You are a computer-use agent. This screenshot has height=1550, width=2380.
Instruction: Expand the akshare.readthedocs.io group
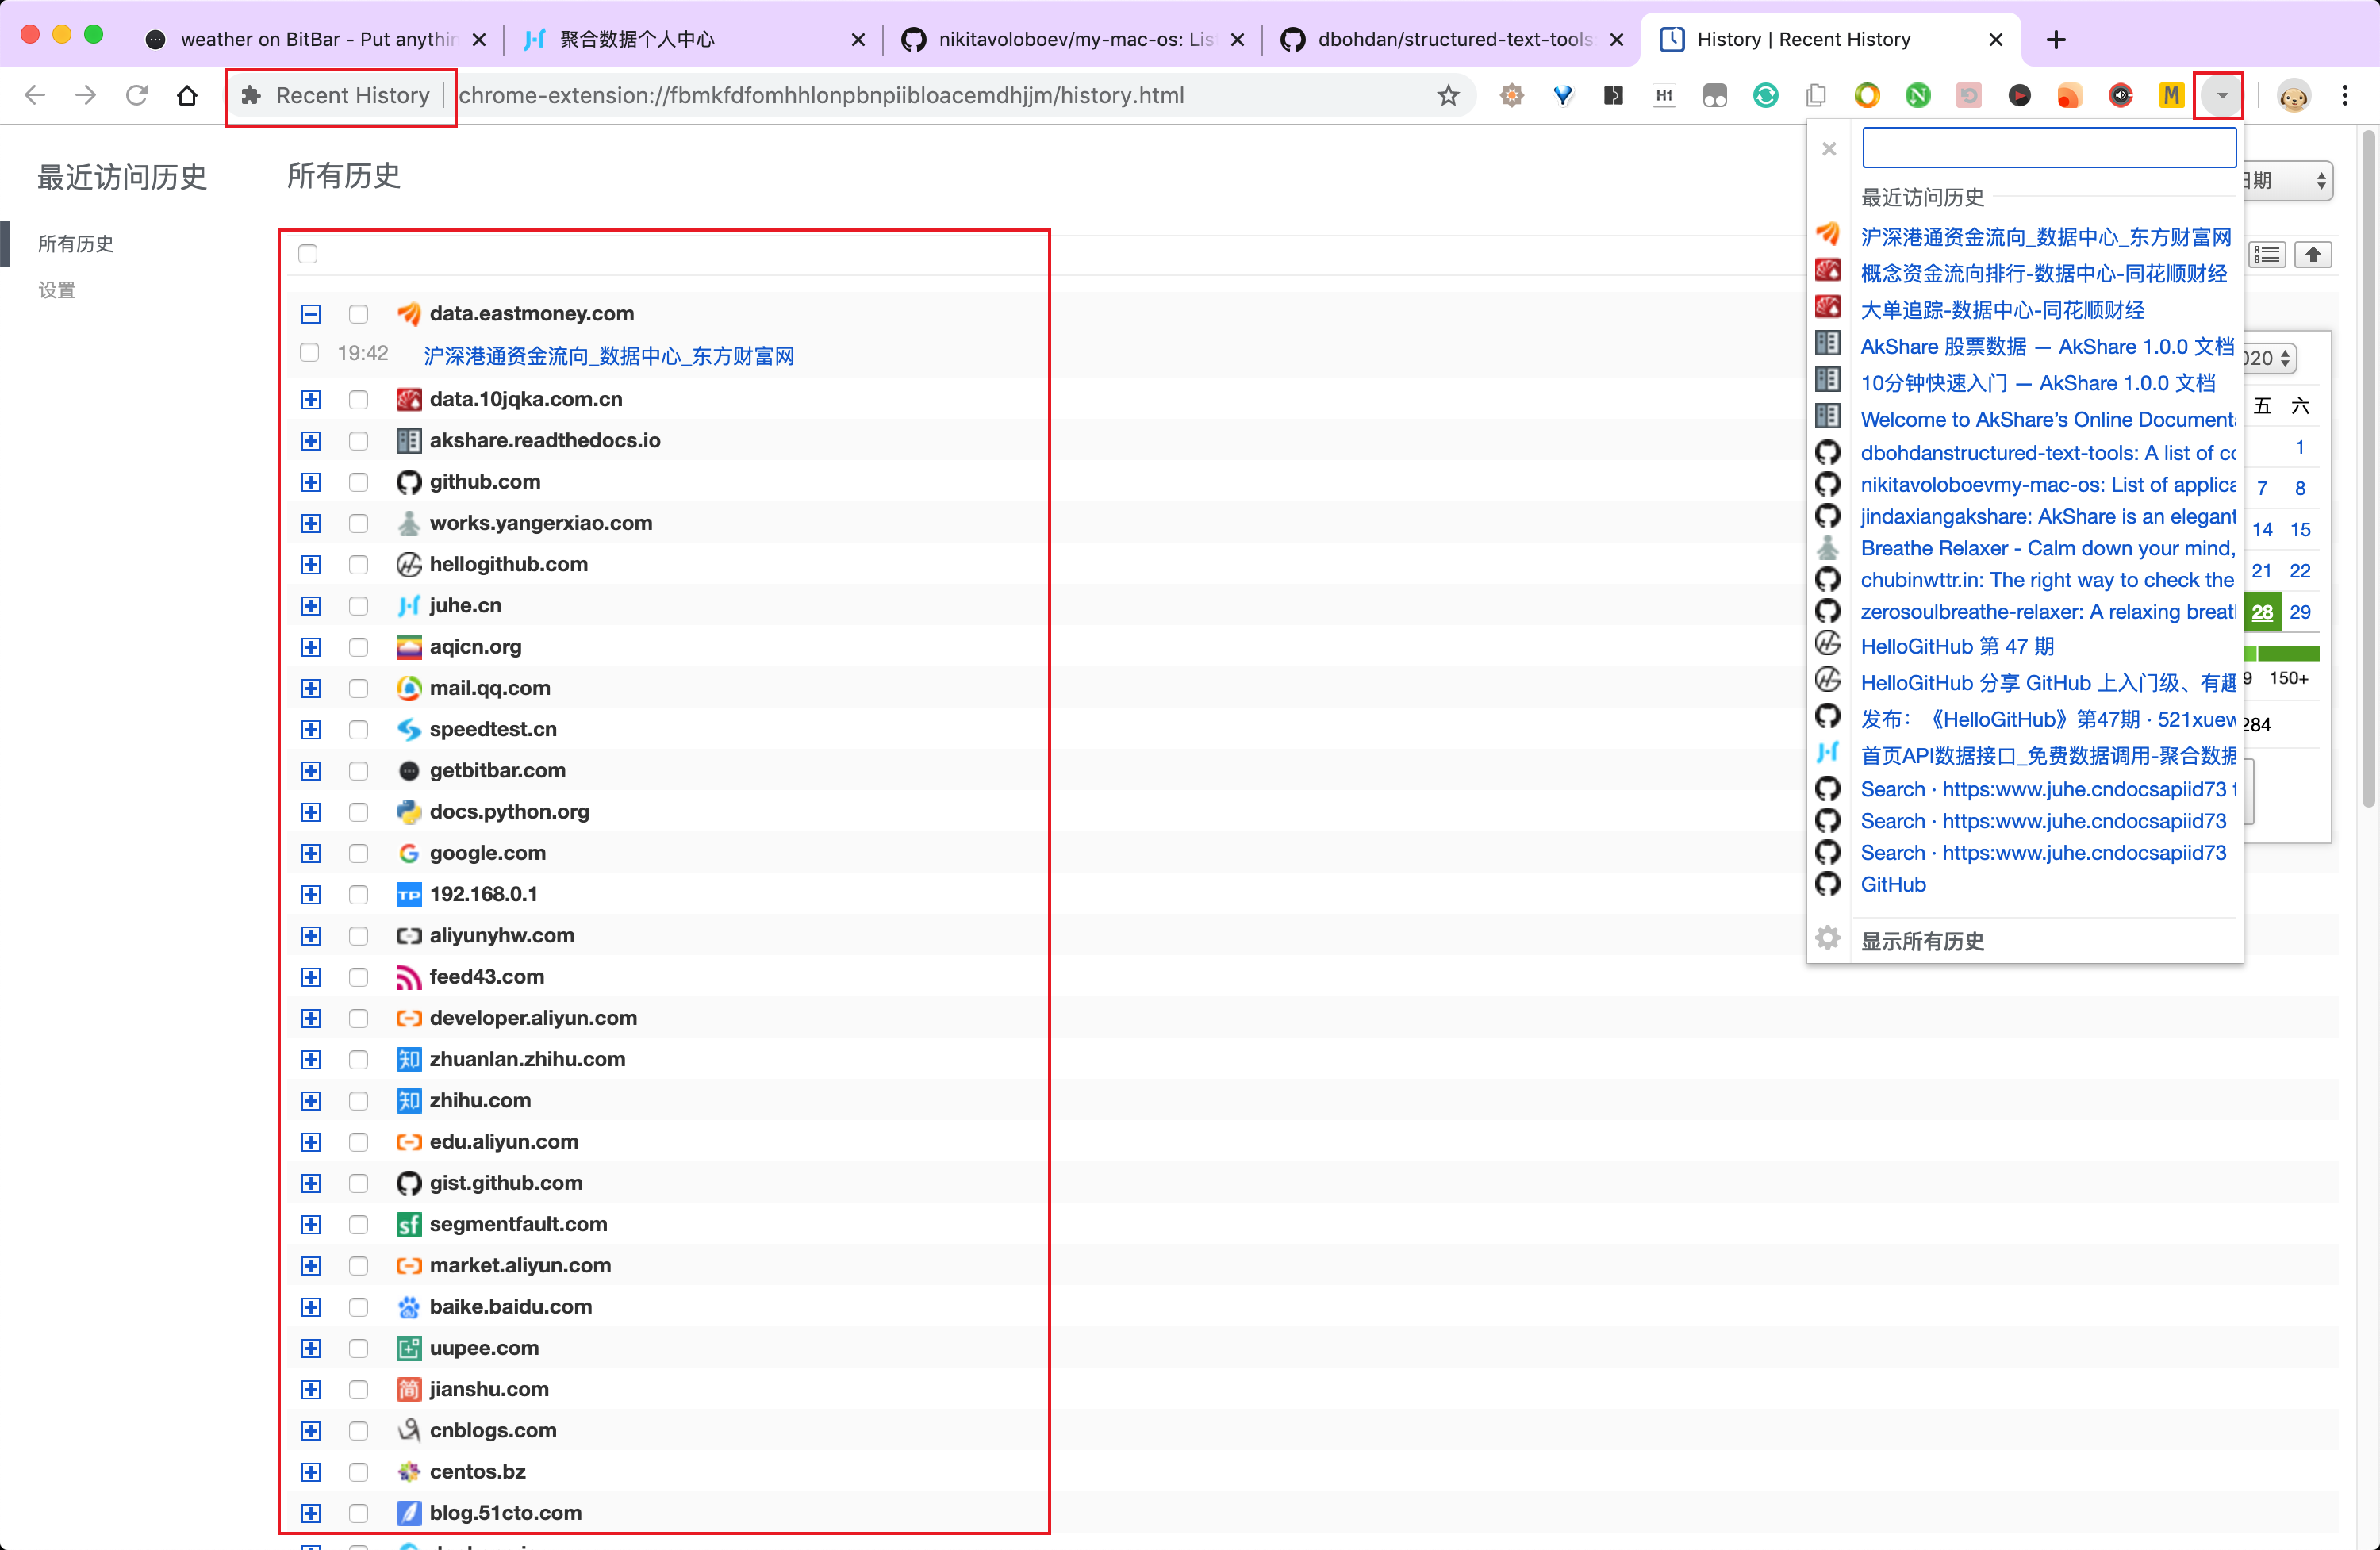[311, 441]
